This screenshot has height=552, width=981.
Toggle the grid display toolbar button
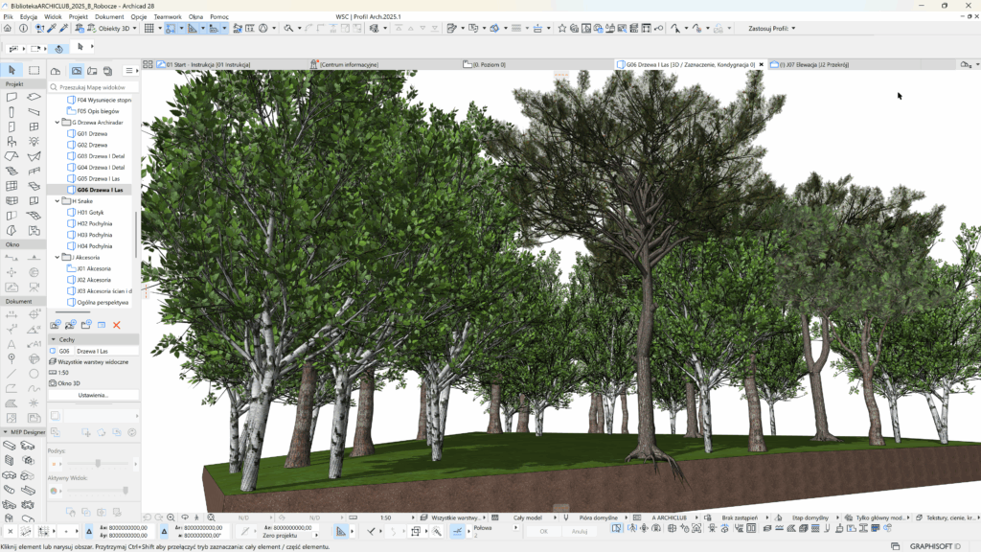click(149, 28)
